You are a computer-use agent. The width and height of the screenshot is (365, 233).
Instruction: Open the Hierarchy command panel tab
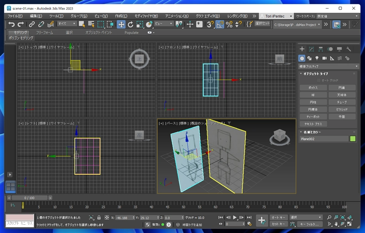click(x=321, y=49)
